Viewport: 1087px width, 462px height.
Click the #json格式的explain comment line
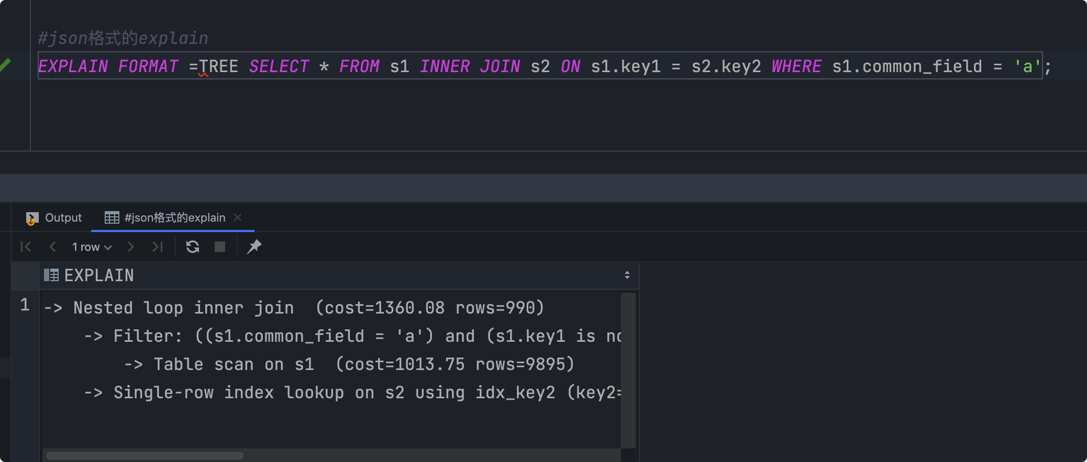coord(123,38)
